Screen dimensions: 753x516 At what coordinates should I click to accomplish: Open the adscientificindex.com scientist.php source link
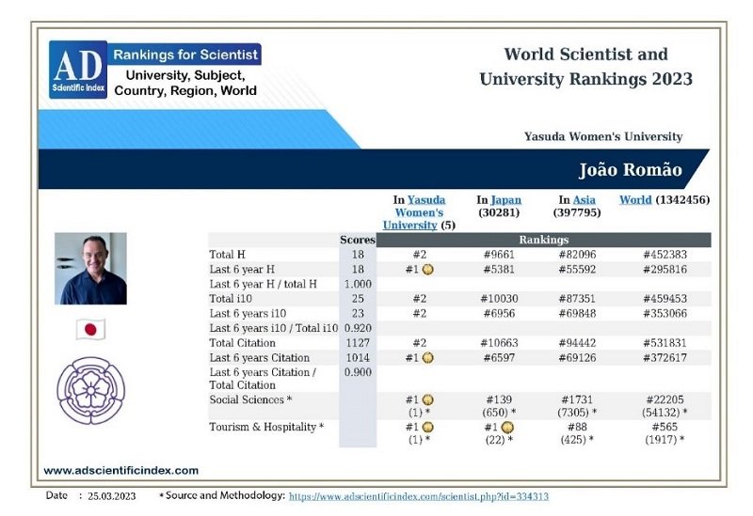(418, 496)
